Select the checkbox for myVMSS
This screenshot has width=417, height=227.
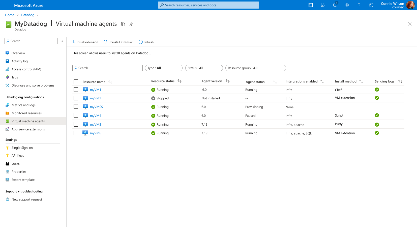[x=76, y=106]
